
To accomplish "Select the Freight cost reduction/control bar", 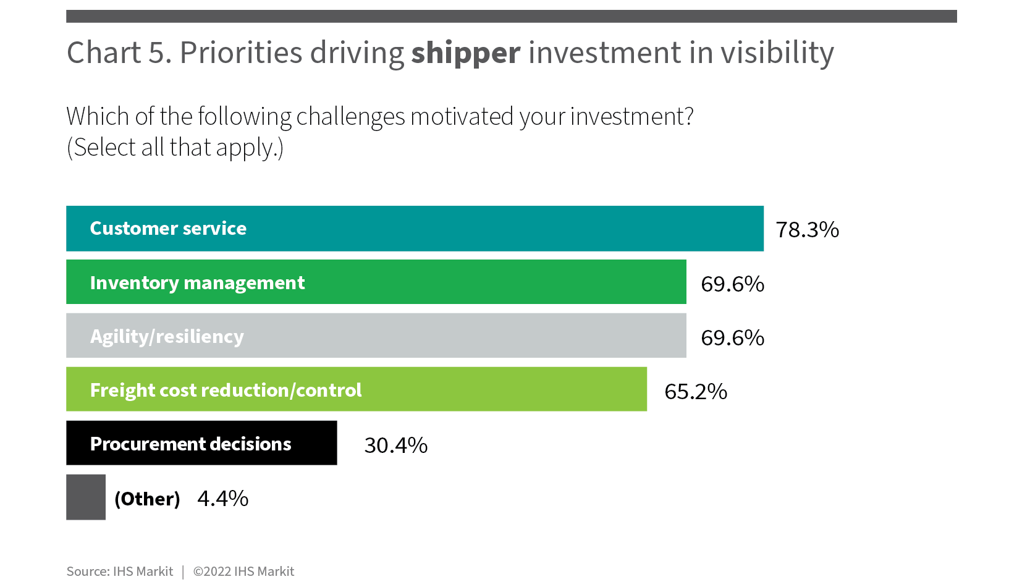I will [x=357, y=389].
